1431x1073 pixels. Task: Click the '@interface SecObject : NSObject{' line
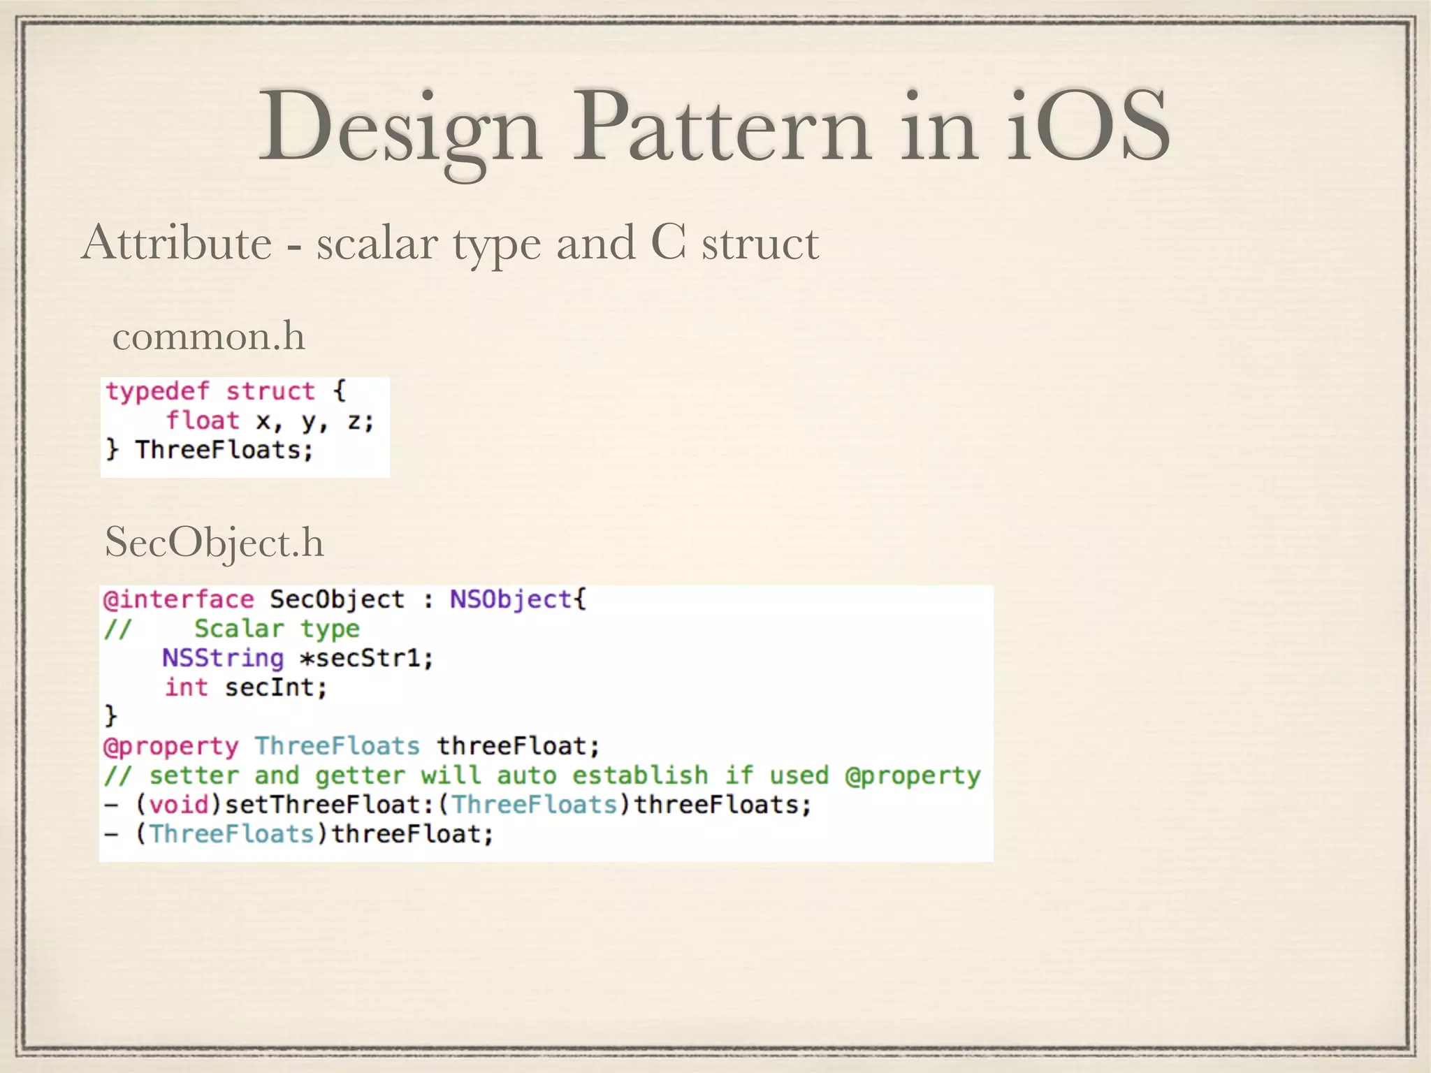tap(345, 600)
